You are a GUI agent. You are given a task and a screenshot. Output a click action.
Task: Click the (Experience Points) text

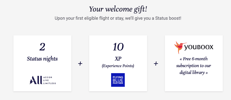point(118,66)
